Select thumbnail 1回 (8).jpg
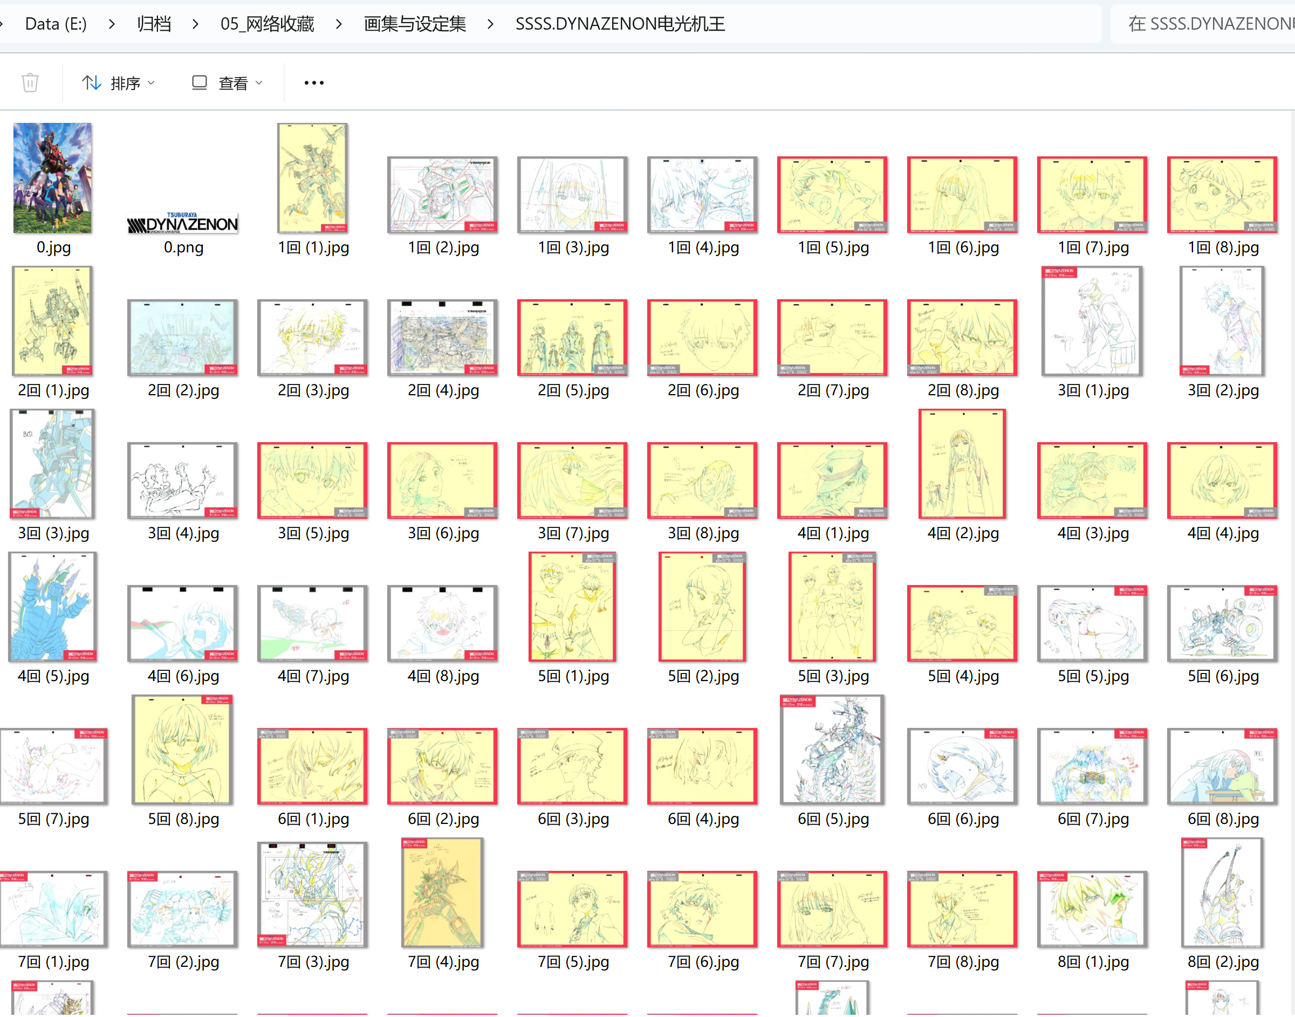This screenshot has width=1295, height=1017. [1222, 194]
